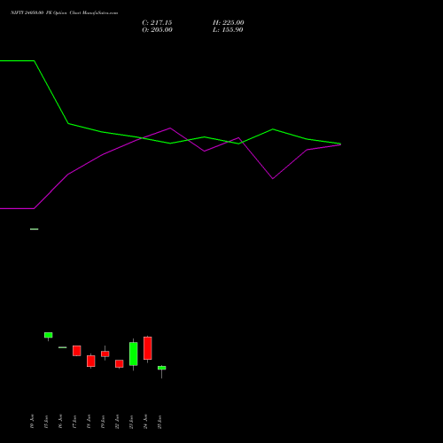Select the red candle above 17 Jun

click(77, 351)
